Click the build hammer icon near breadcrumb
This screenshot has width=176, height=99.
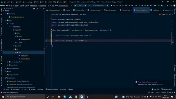pos(71,5)
